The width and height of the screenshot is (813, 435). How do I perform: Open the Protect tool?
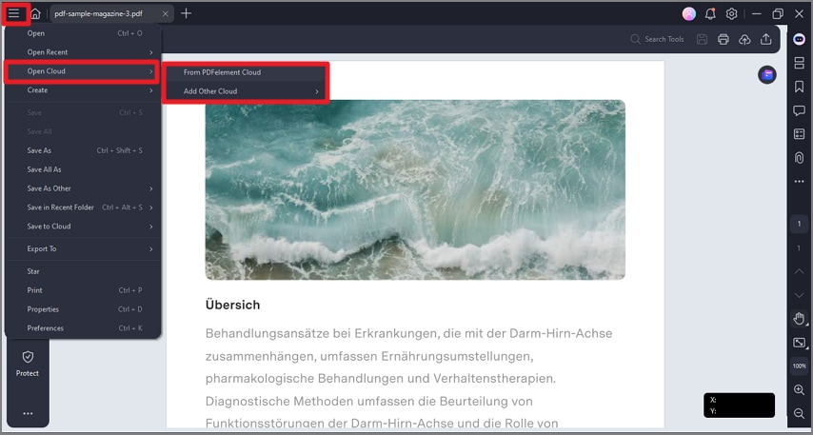[x=28, y=363]
